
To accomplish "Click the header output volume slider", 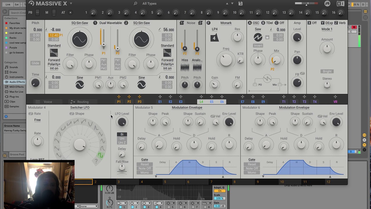I will point(306,3).
